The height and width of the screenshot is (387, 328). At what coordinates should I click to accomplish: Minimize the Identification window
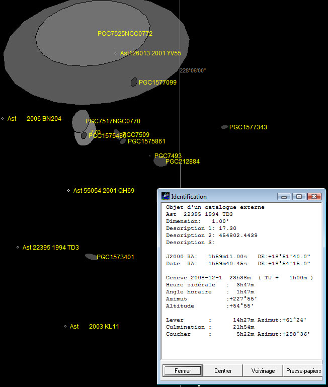pyautogui.click(x=284, y=196)
